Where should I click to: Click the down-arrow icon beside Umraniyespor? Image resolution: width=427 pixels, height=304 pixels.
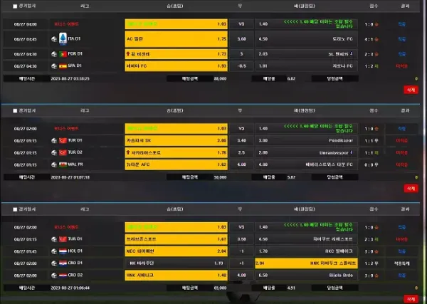(352, 152)
